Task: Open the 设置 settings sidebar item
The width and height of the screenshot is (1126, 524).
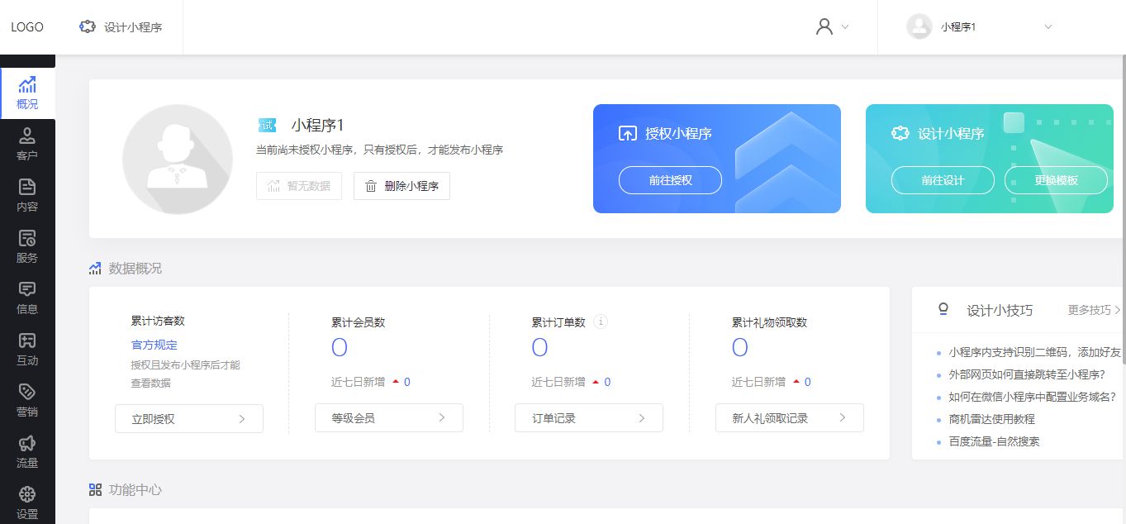Action: [x=27, y=503]
